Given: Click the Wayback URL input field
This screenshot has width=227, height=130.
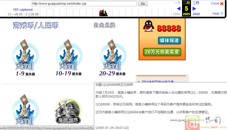Looking at the screenshot, I should (84, 4).
